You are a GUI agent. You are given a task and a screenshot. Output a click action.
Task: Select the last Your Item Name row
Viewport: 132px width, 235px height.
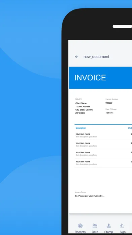[x=103, y=163]
